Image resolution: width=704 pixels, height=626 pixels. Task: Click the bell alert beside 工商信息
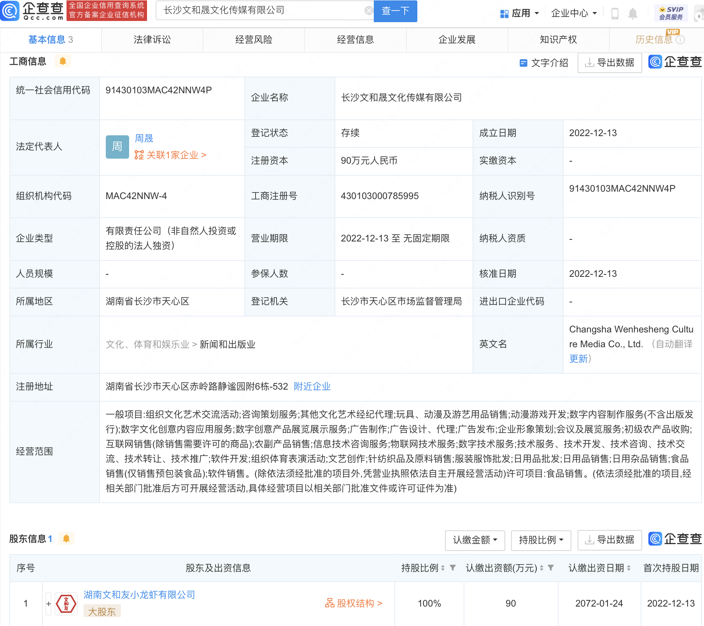[x=63, y=61]
